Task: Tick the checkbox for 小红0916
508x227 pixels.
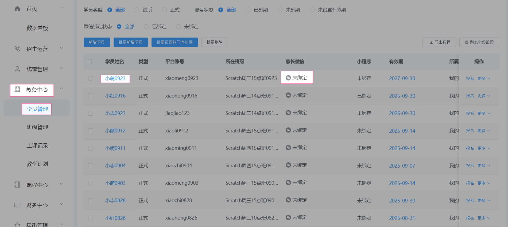Action: tap(91, 96)
